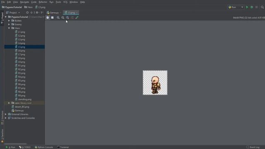Open the VCS menu
Viewport: 265px width, 149px height.
[x=65, y=2]
